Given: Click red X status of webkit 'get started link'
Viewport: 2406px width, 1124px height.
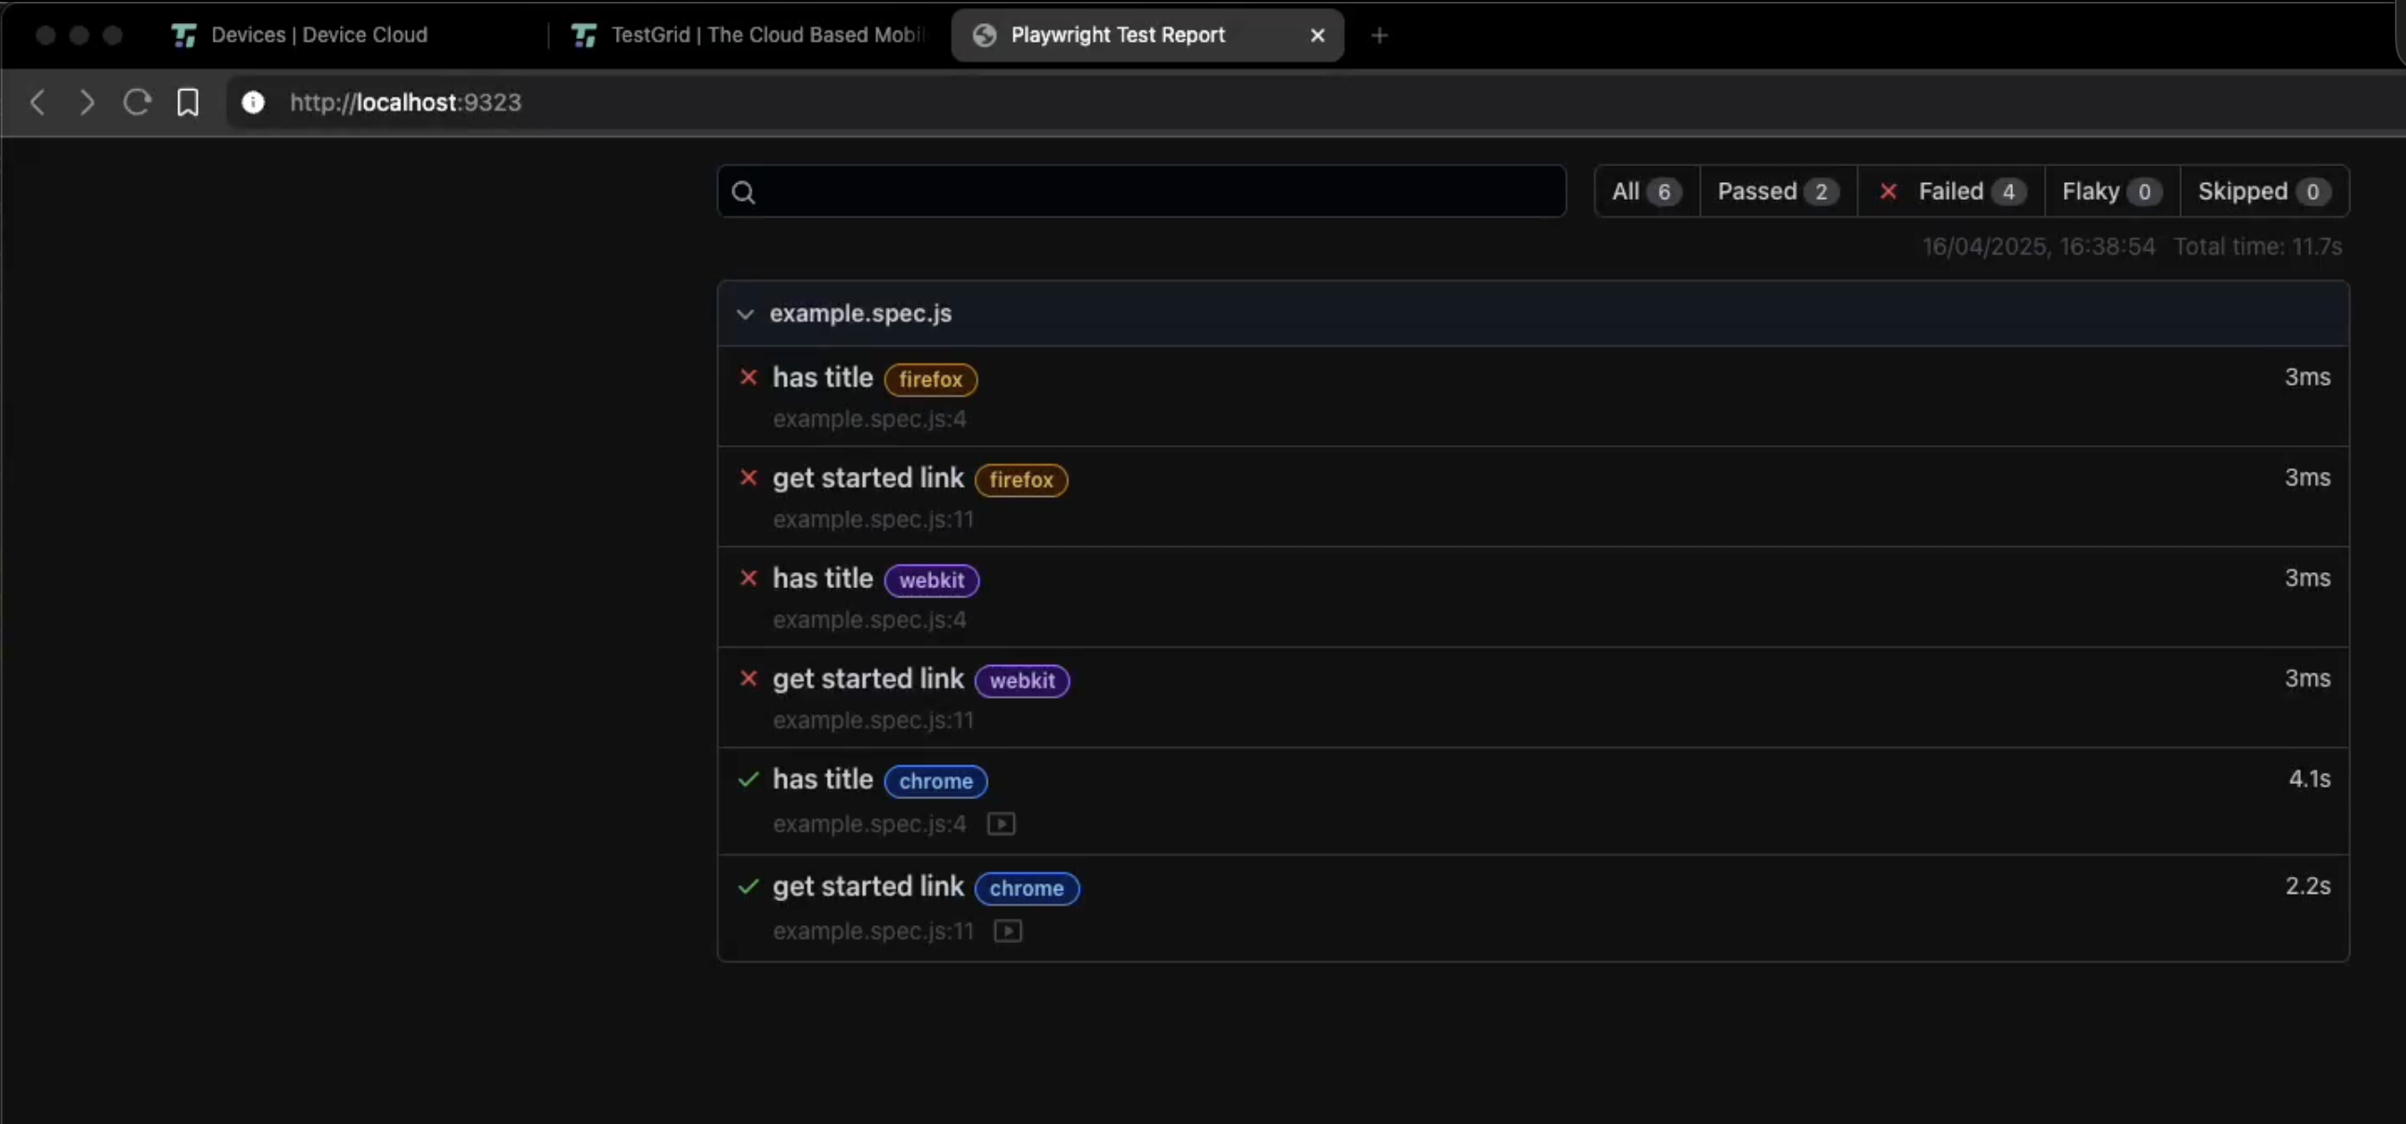Looking at the screenshot, I should coord(748,678).
